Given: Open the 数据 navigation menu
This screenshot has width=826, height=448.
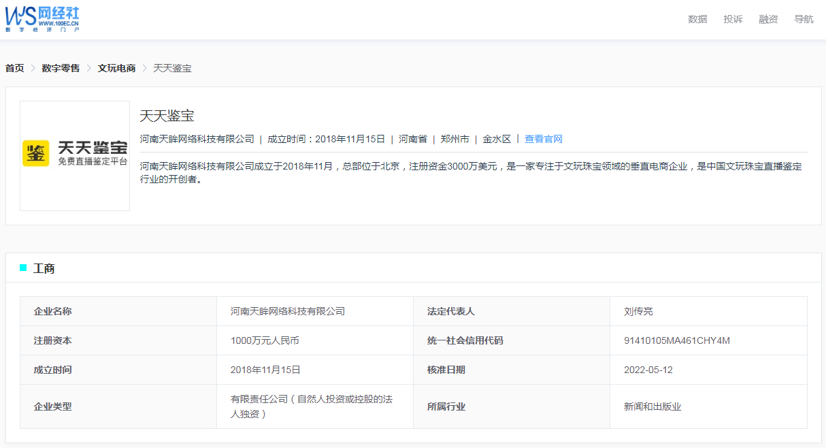Looking at the screenshot, I should [x=697, y=19].
